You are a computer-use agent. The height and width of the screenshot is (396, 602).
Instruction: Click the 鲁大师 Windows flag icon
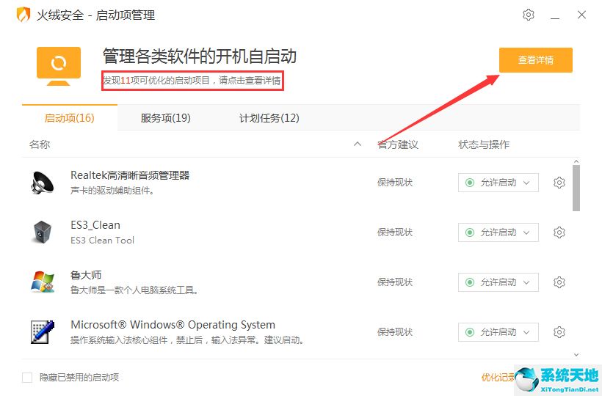(43, 282)
